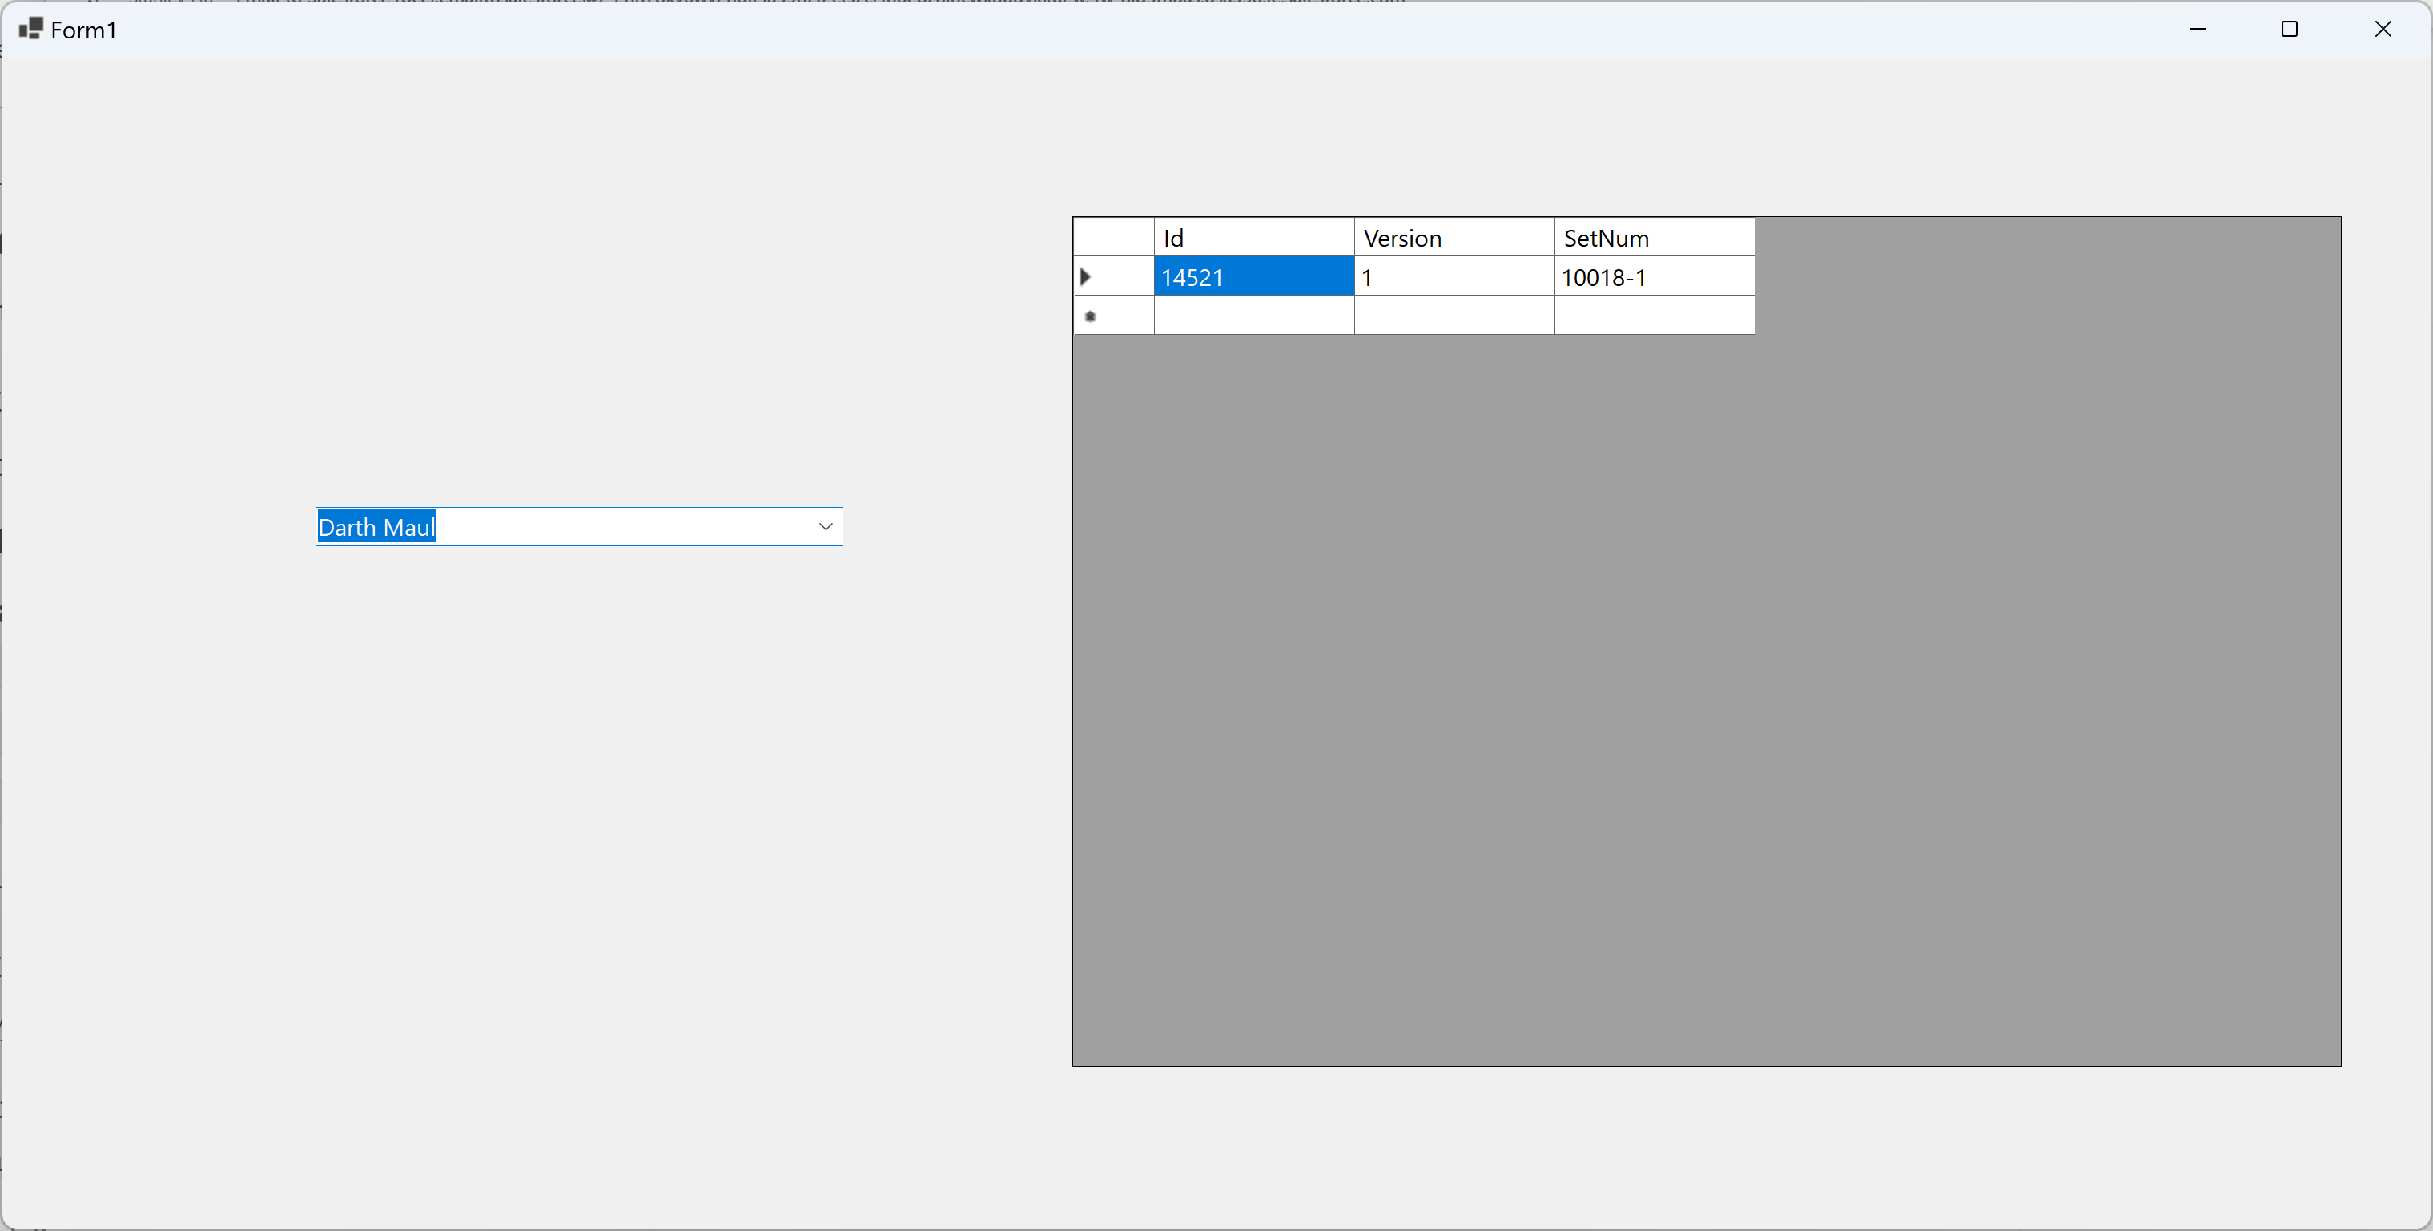
Task: Close the Form1 window
Action: point(2382,30)
